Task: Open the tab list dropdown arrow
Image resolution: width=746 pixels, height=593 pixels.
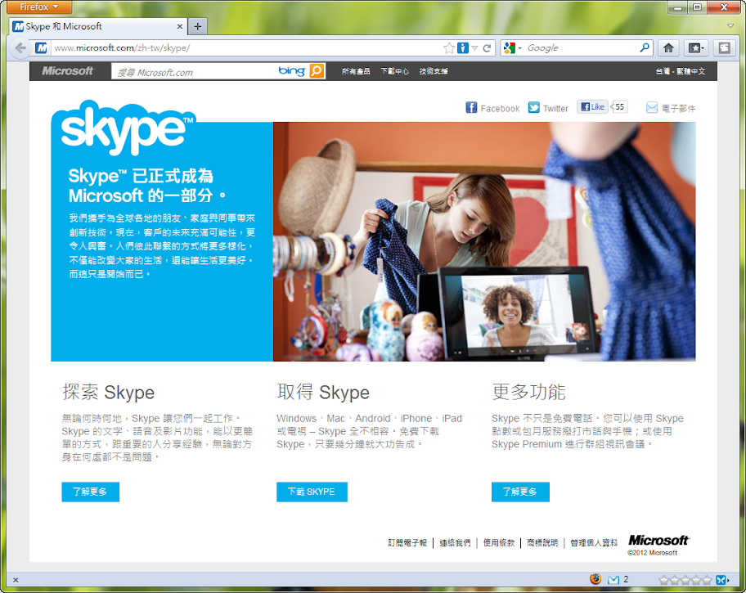Action: 730,25
